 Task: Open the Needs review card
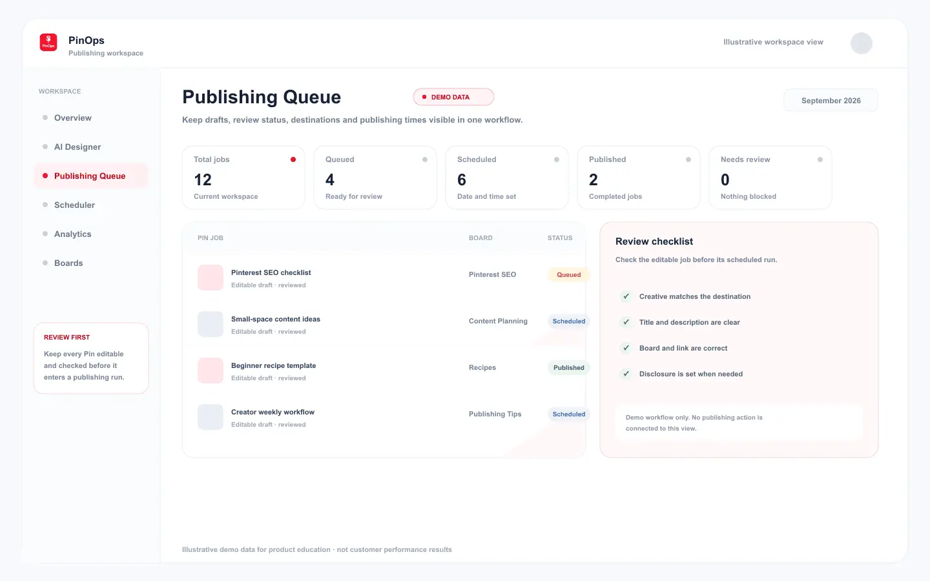(770, 178)
